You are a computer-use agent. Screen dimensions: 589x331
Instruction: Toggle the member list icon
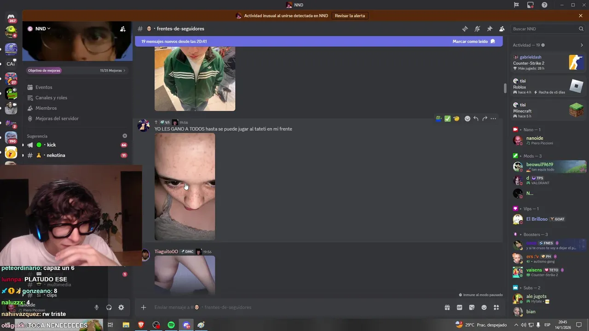click(502, 29)
